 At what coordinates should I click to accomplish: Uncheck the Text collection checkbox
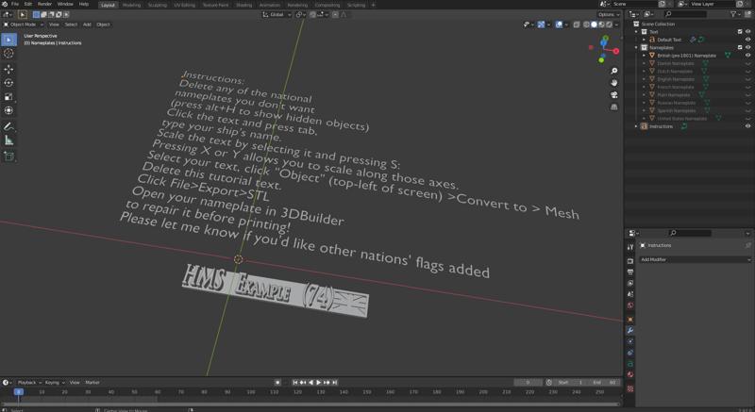click(x=740, y=32)
